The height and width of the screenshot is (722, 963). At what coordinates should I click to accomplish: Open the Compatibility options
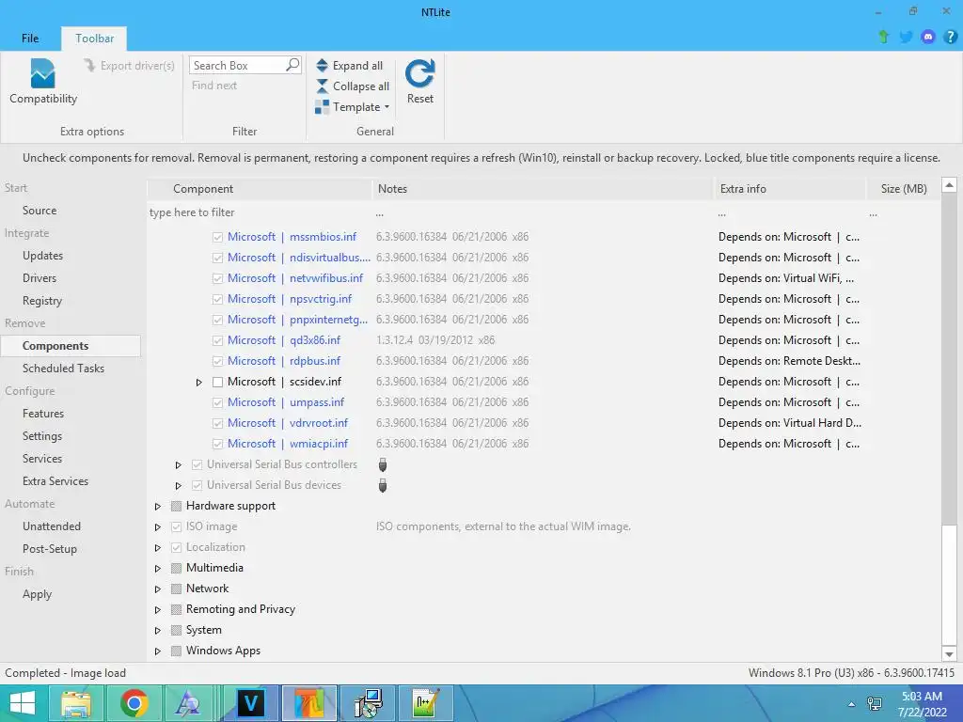click(x=43, y=82)
